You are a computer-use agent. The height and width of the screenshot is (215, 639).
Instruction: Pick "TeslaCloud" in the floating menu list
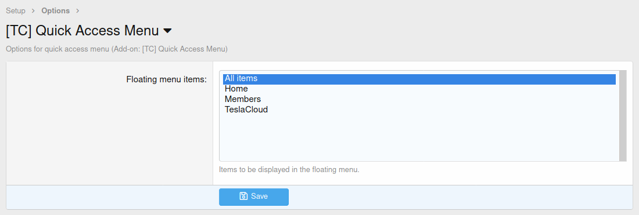point(419,110)
